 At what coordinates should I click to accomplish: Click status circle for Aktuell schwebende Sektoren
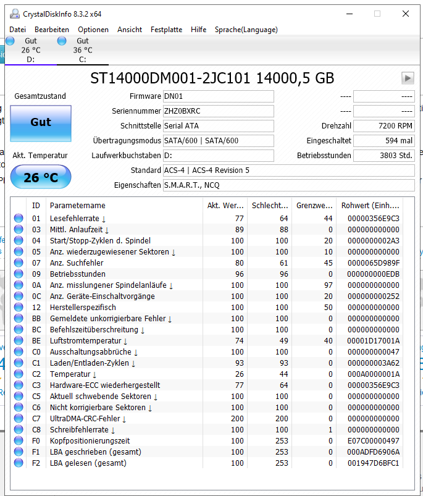(19, 396)
